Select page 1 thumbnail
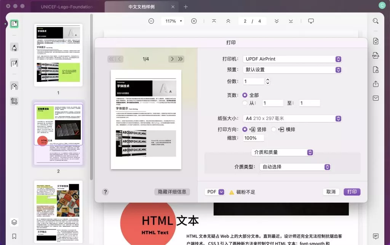Screen dimensions: 390x245 [58, 55]
